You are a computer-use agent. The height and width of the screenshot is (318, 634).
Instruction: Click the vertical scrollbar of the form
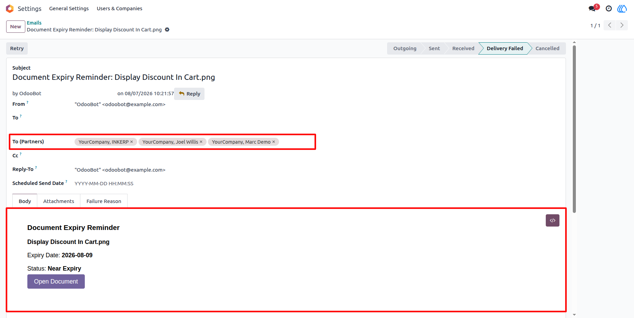tap(574, 129)
